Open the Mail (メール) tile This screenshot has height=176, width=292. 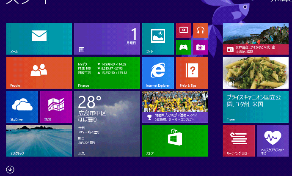39,39
